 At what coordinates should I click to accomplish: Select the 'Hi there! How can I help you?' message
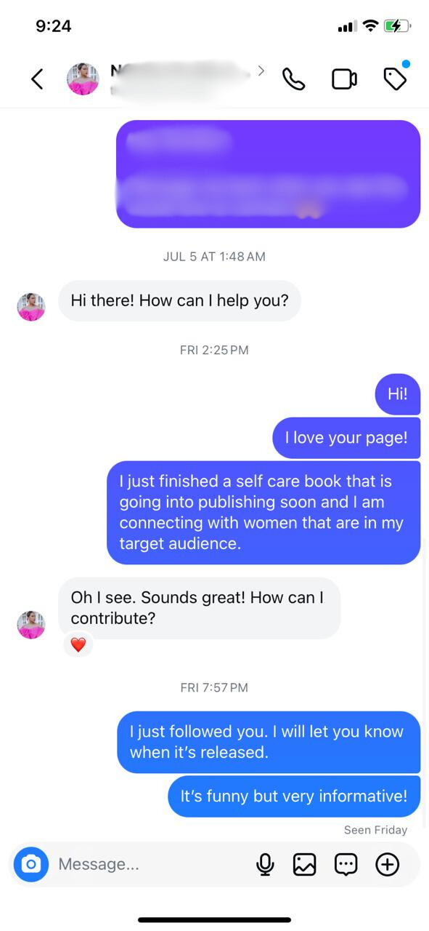(x=179, y=300)
